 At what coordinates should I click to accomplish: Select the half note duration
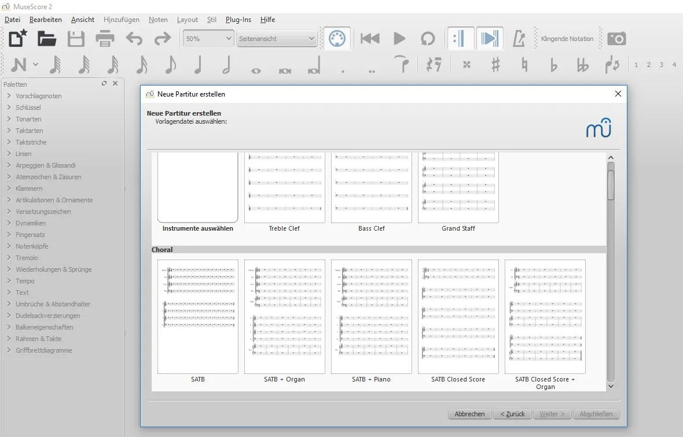point(226,65)
